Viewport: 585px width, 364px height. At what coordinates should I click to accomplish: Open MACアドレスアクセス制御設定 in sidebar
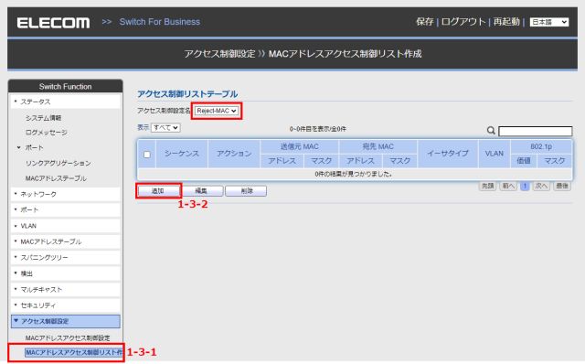click(x=68, y=337)
